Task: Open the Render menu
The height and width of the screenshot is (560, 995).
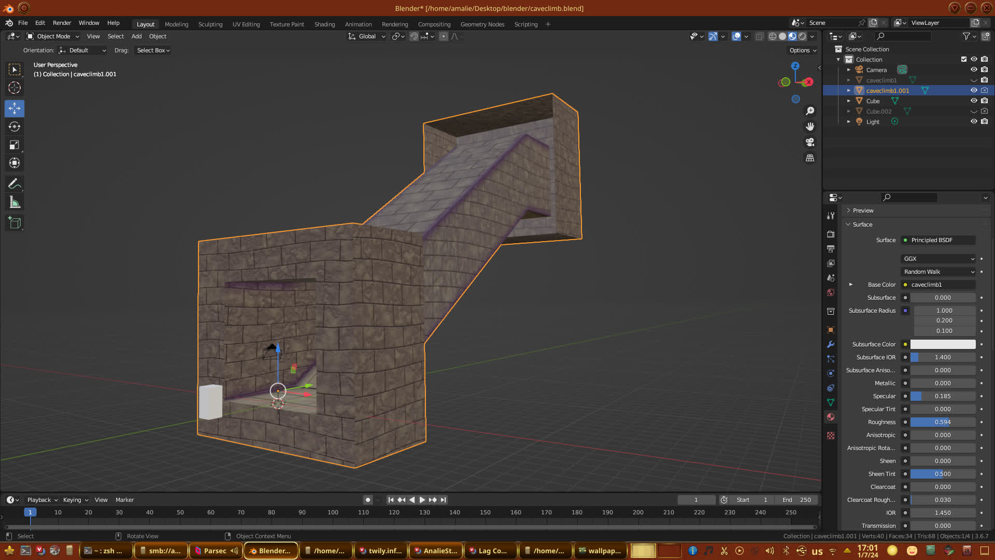Action: [62, 23]
